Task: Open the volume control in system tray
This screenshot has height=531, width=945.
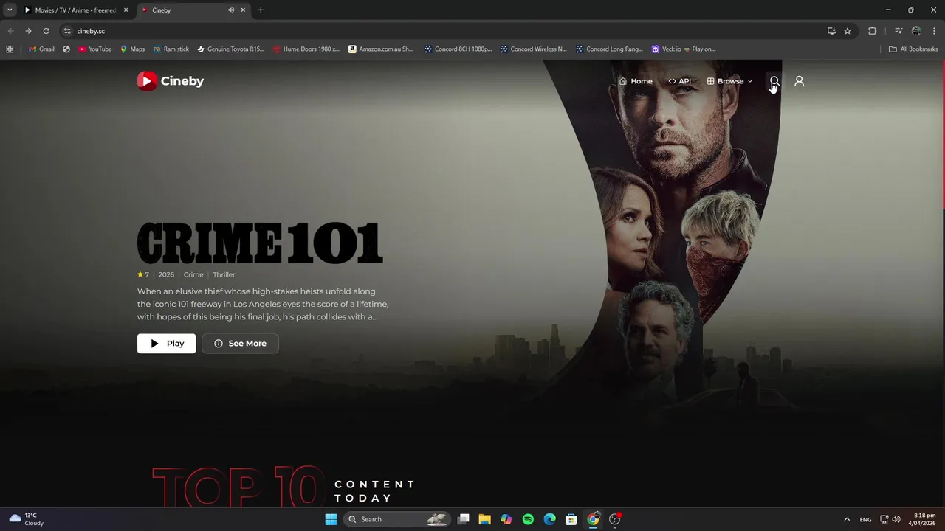Action: [896, 519]
